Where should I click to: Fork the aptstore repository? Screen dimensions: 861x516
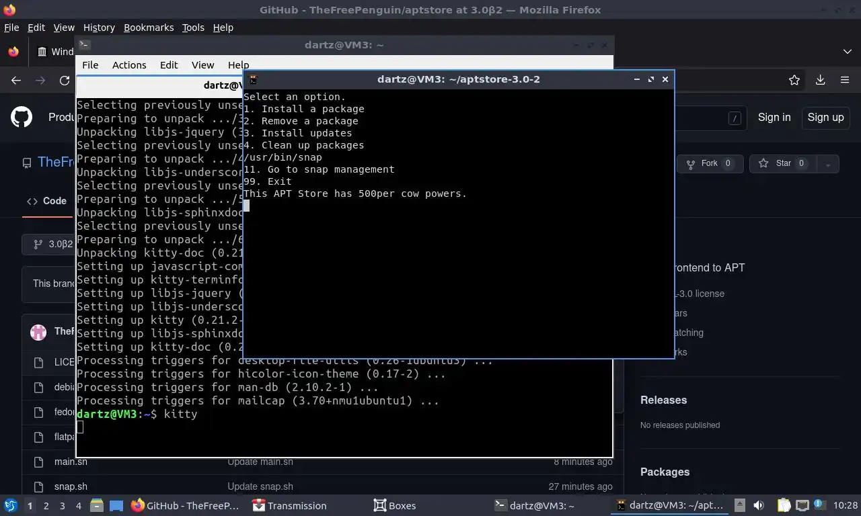click(710, 163)
